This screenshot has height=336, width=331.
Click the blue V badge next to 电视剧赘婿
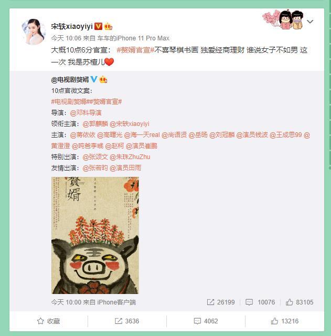(94, 79)
